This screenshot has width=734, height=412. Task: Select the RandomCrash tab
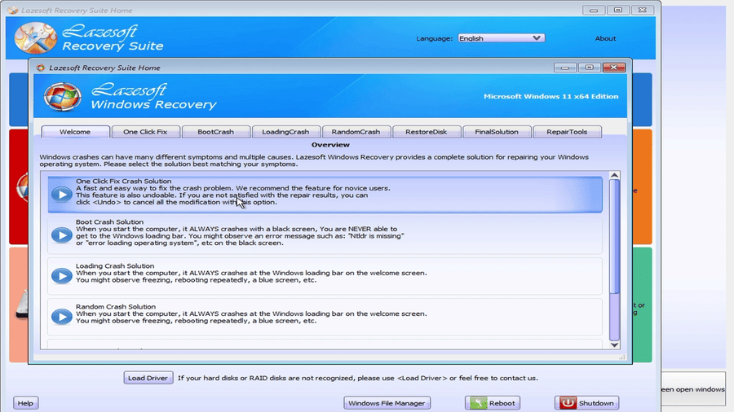pyautogui.click(x=356, y=132)
